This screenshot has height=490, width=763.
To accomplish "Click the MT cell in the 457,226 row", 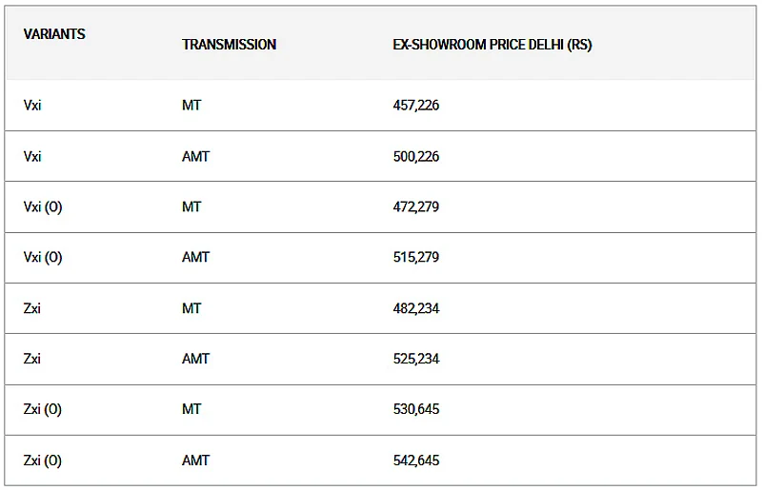I will (x=191, y=106).
